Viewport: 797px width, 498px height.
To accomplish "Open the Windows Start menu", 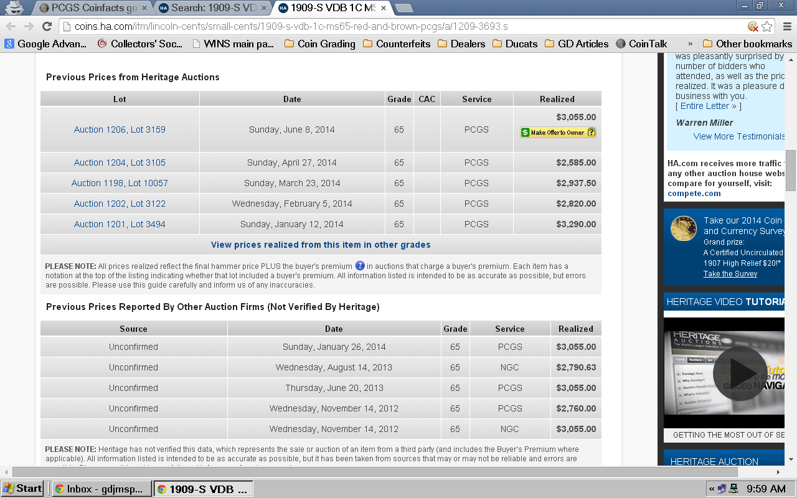I will point(22,489).
